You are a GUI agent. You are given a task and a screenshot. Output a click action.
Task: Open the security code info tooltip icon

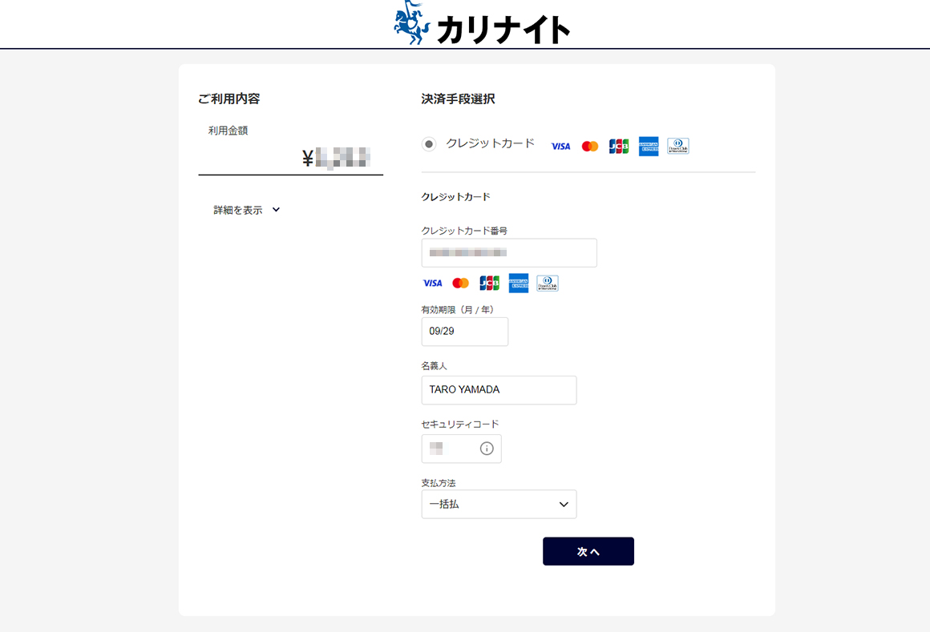point(486,449)
